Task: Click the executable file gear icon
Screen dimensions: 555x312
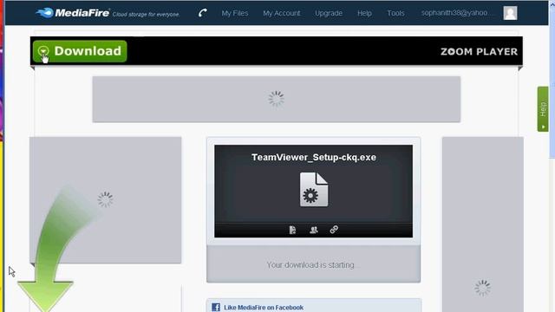Action: click(x=314, y=189)
